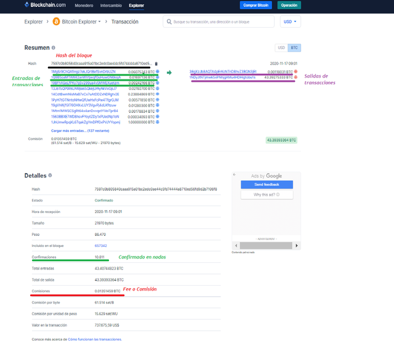Viewport: 394px width, 354px height.
Task: Click the 15.629 sat/WU value
Action: click(106, 314)
